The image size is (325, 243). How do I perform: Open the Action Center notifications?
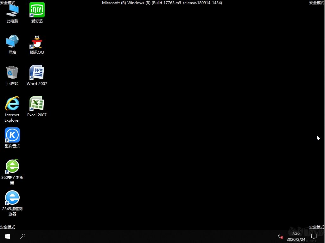coord(314,236)
